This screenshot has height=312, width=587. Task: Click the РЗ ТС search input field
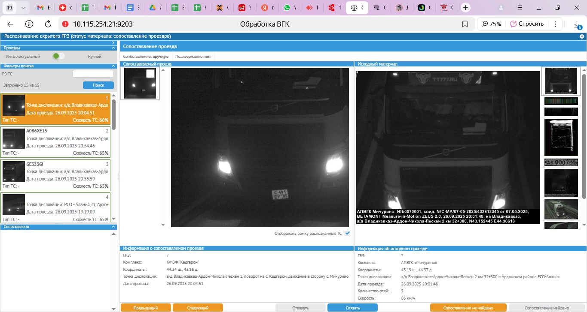93,74
